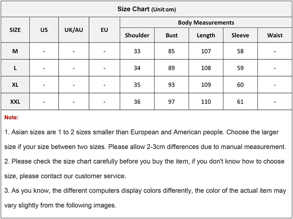Screen dimensions: 293x219
Task: Click the bust value 89 for size L
Action: pyautogui.click(x=171, y=68)
